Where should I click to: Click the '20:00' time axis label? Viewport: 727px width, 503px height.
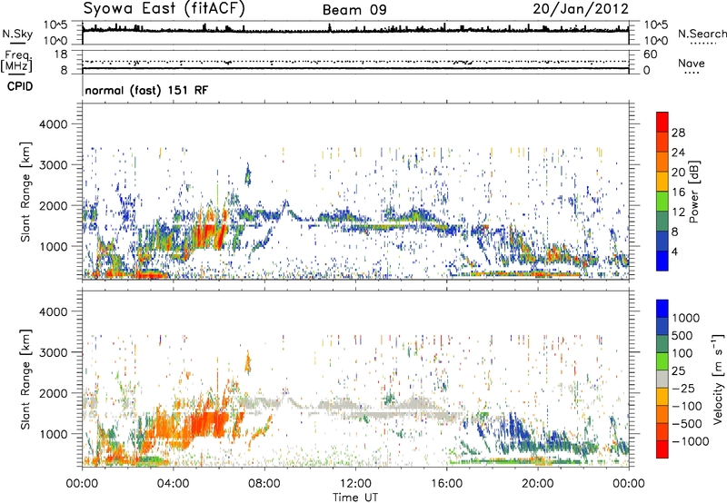pyautogui.click(x=537, y=484)
